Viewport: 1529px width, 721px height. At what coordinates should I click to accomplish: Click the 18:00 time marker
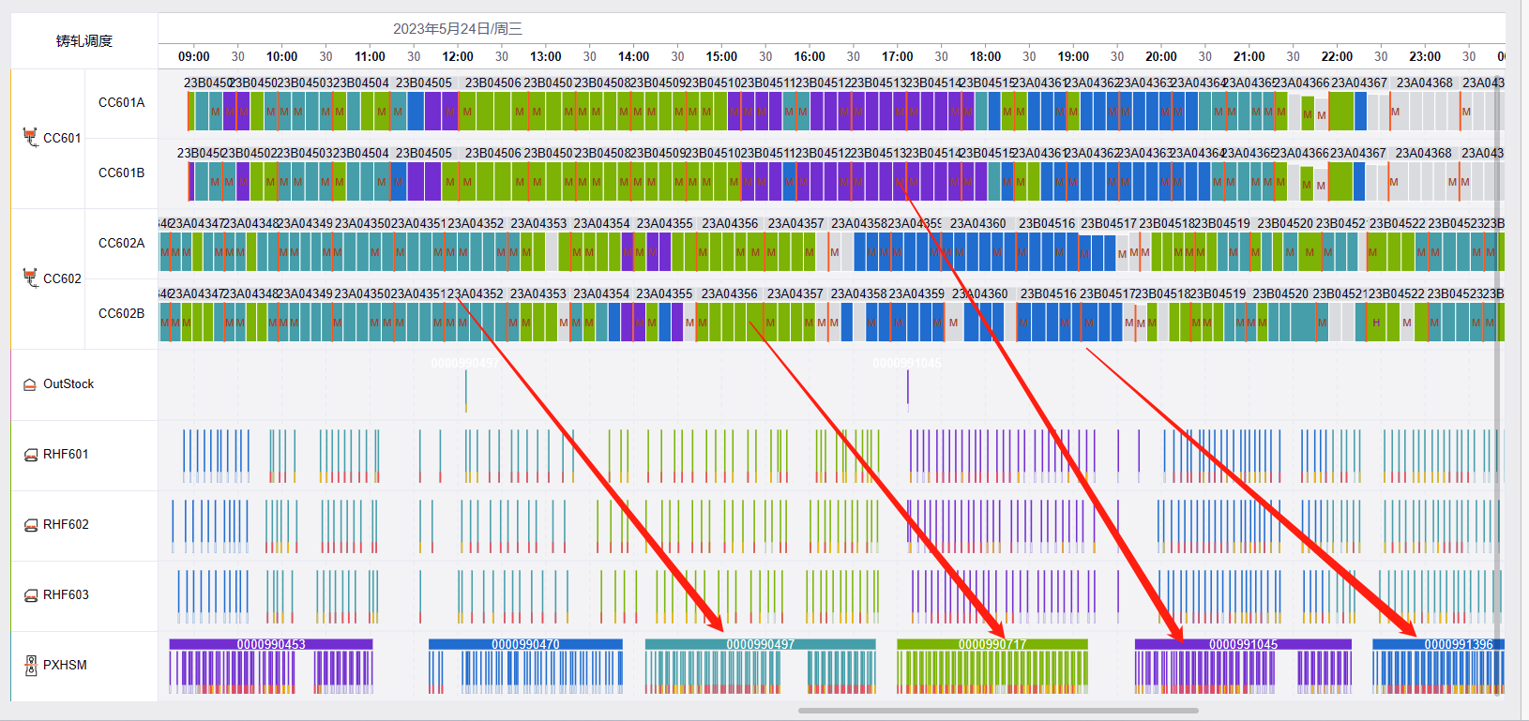tap(985, 57)
